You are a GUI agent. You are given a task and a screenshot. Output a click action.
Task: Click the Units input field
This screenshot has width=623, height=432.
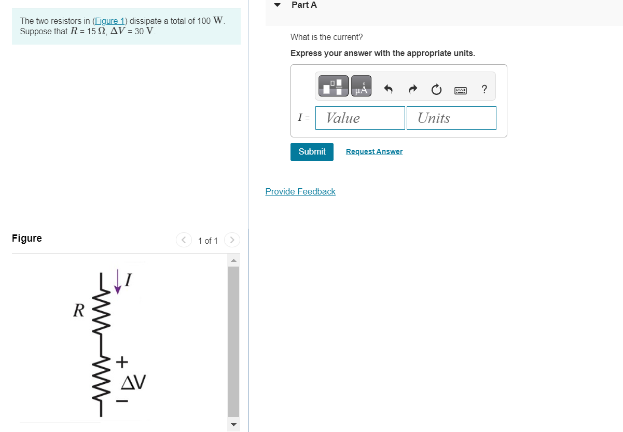(451, 118)
